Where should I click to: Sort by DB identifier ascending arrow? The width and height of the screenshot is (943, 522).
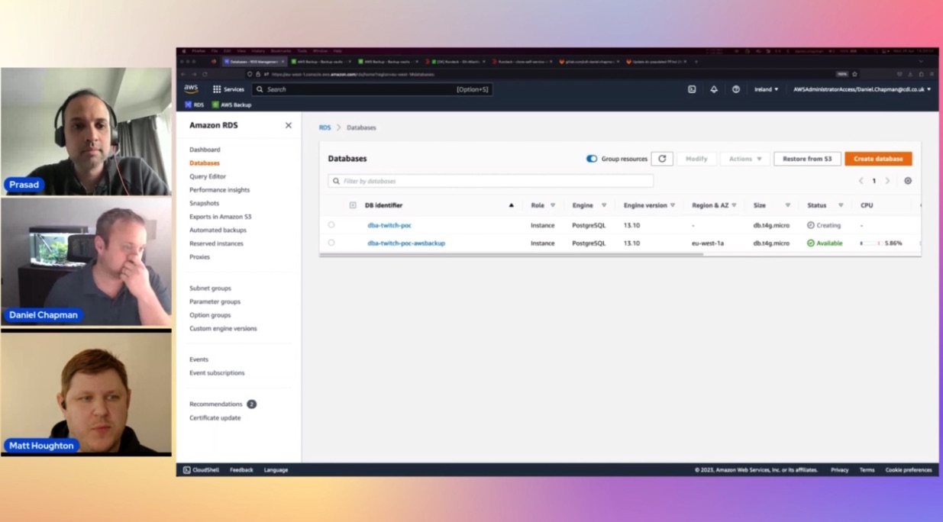click(x=512, y=205)
